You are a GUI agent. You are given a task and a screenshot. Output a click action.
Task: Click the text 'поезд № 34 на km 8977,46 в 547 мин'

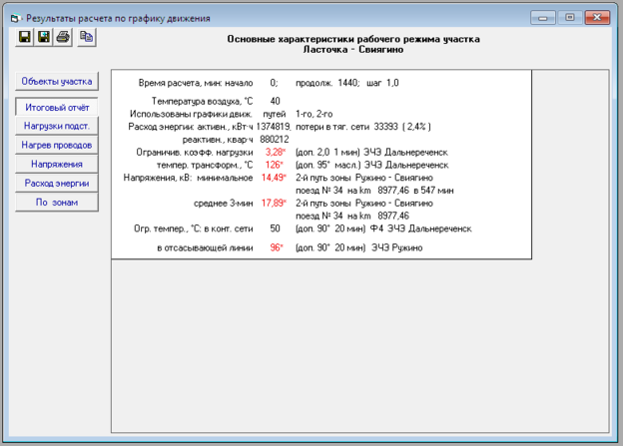pos(374,191)
